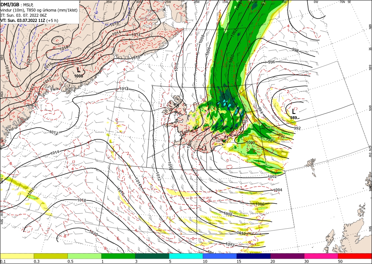Viewport: 372px width, 264px height.
Task: Click the 35W longitude label
Action: tap(109, 1)
